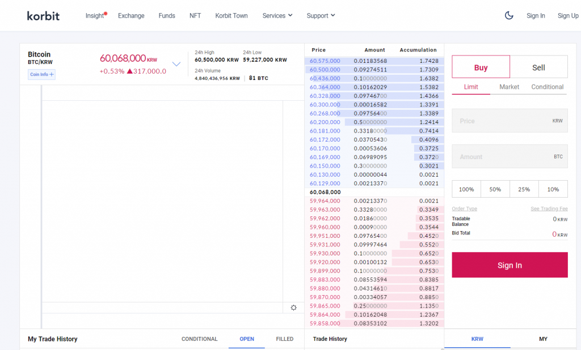
Task: Expand the Bitcoin market selector chevron
Action: (x=176, y=64)
